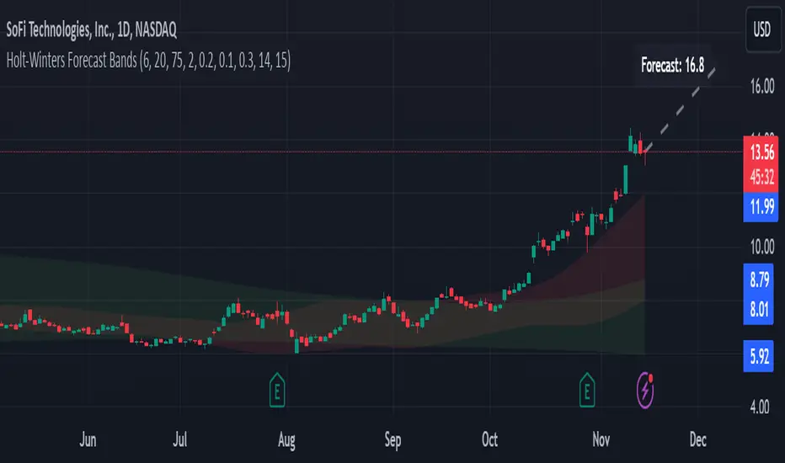Click the Jun label on time axis

click(x=88, y=440)
